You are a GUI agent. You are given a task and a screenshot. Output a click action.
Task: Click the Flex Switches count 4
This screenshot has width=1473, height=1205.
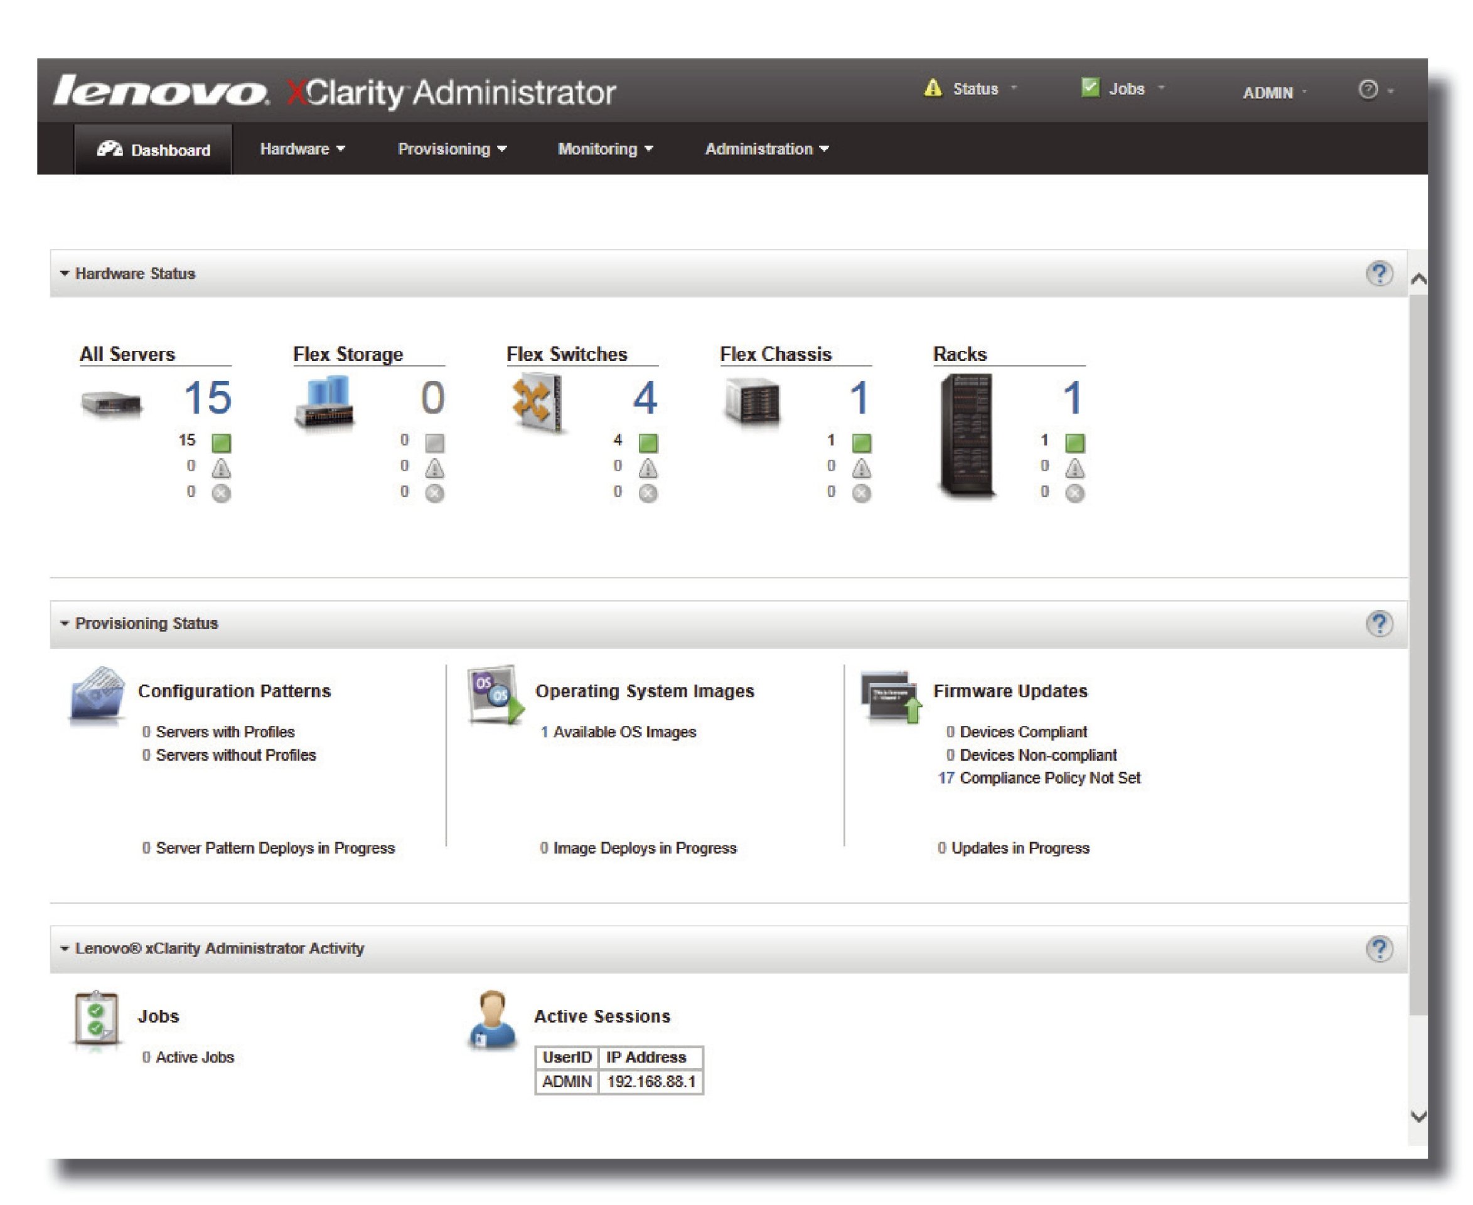pyautogui.click(x=645, y=398)
